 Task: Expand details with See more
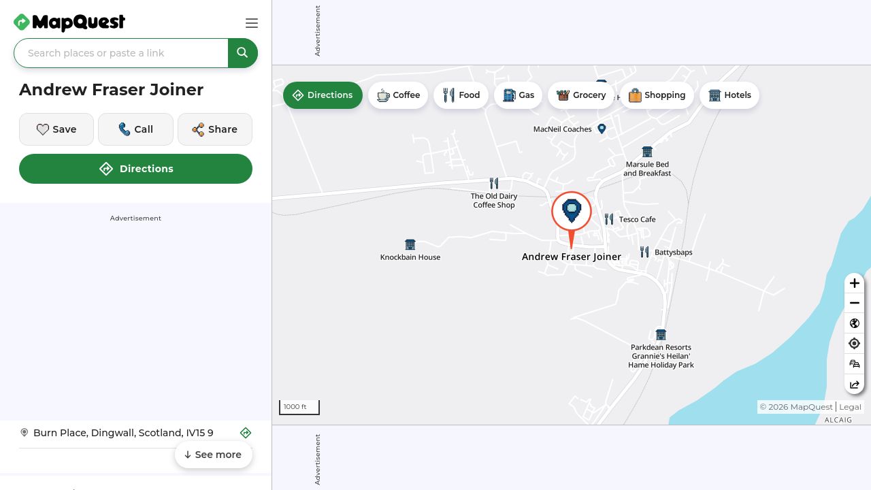pos(214,455)
